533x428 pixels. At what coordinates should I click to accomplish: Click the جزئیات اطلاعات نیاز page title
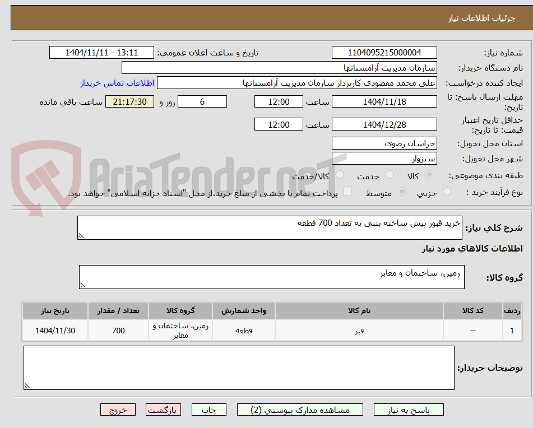tap(481, 18)
